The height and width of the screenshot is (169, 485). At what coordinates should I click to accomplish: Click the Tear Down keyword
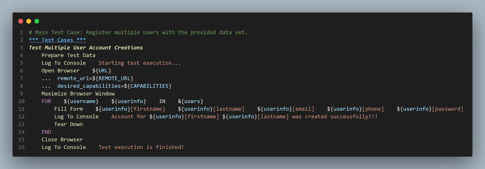pos(69,124)
